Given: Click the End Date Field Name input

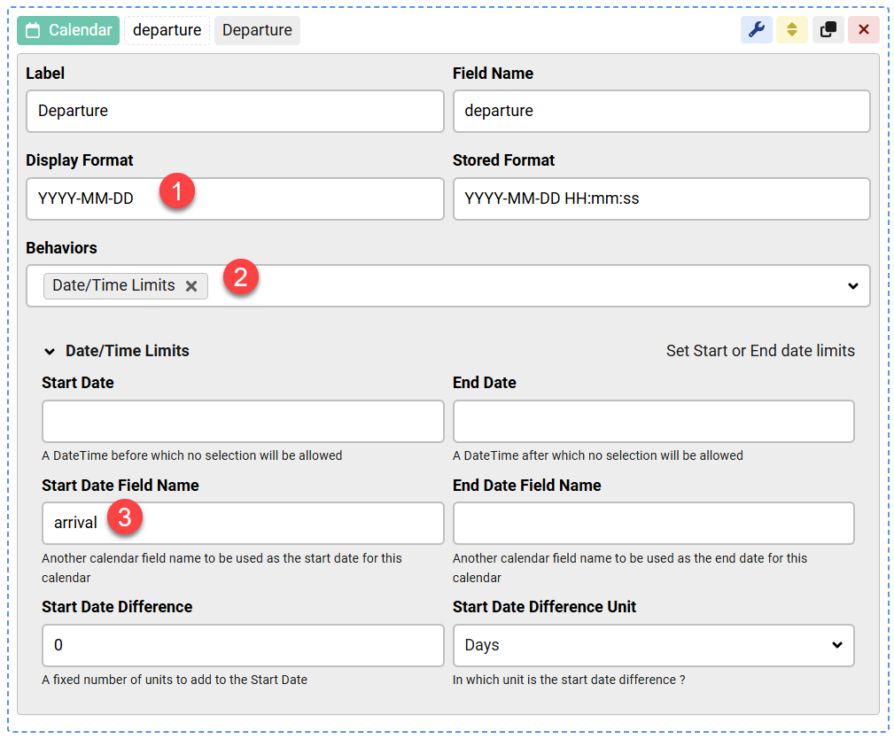Looking at the screenshot, I should [653, 523].
